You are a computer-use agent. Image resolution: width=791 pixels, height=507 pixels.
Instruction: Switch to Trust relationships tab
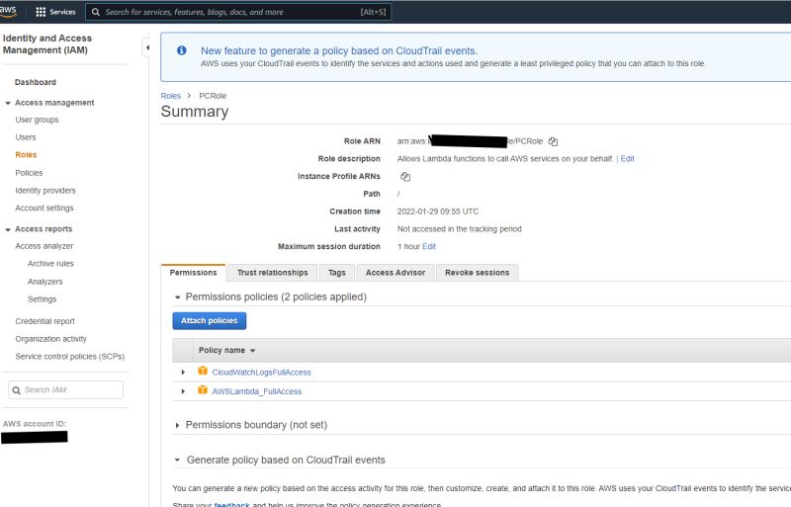273,273
